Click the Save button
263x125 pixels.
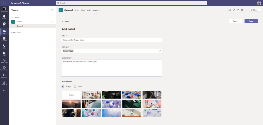pyautogui.click(x=251, y=21)
